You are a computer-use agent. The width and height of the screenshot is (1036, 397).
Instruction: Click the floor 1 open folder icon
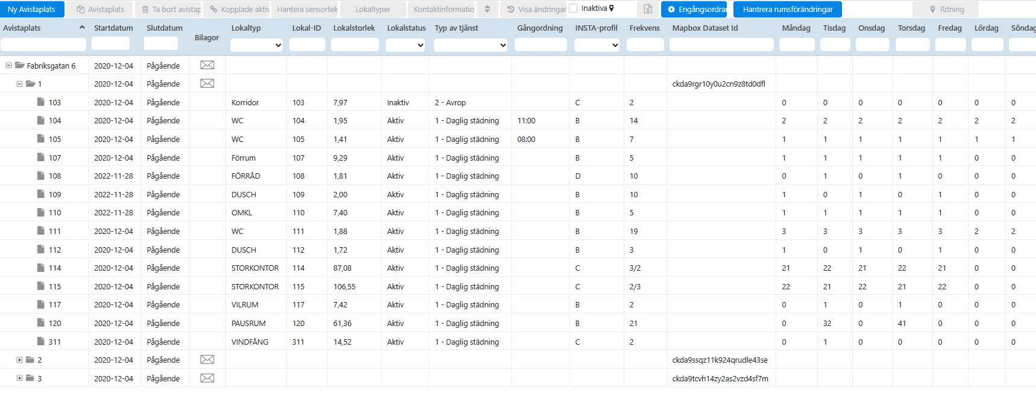pos(30,84)
